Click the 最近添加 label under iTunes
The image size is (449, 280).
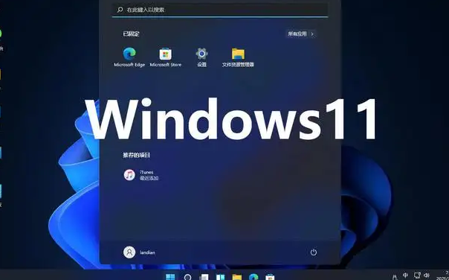[x=149, y=178]
